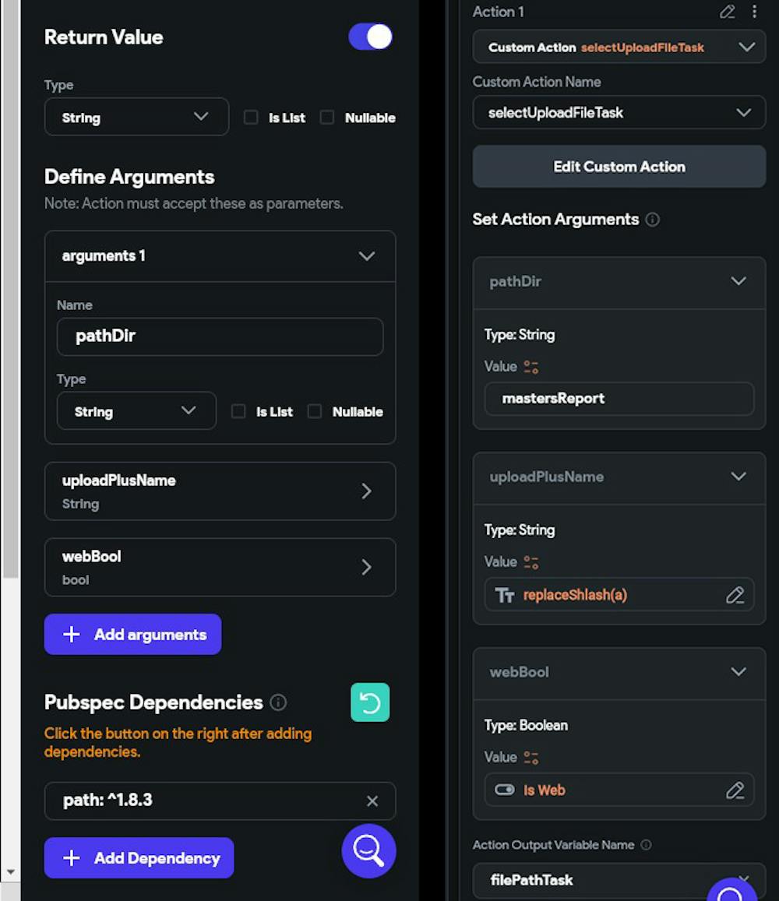Image resolution: width=779 pixels, height=901 pixels.
Task: Collapse the pathDir argument section on the right
Action: tap(738, 282)
